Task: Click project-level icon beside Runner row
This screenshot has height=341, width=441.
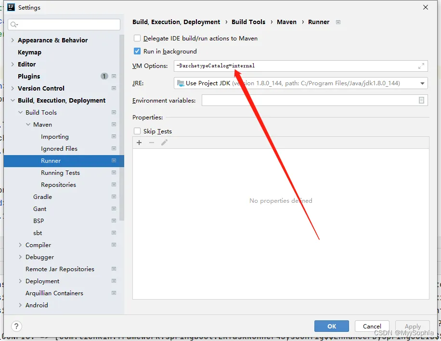Action: 114,161
